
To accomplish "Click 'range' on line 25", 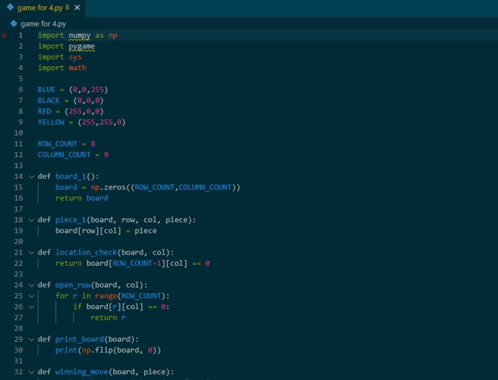I will [106, 296].
